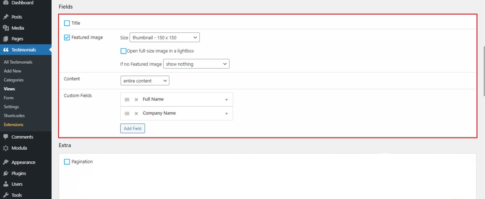This screenshot has width=485, height=199.
Task: Click the Users person icon
Action: click(6, 184)
